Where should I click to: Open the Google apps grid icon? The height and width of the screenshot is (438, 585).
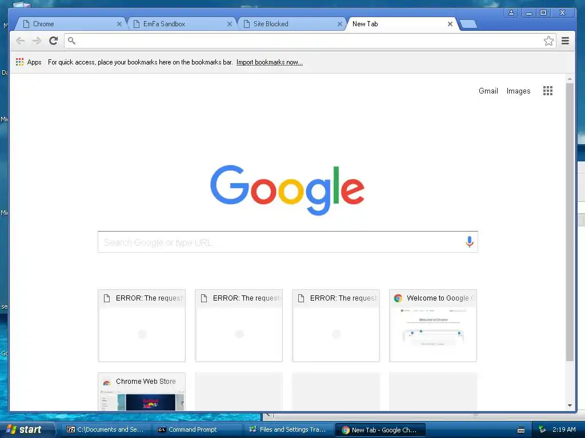coord(548,91)
